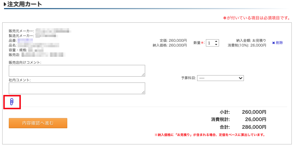Click the 納入価格: 260,000円 text
Screen dimensions: 294x147
tap(170, 45)
